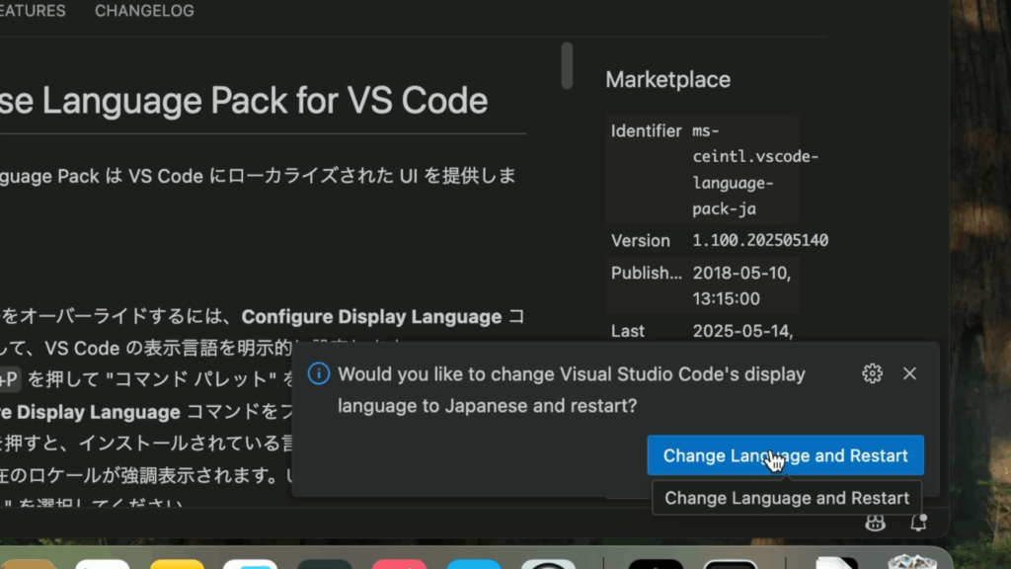The image size is (1011, 569).
Task: Click the Change Language and Restart button
Action: (785, 455)
